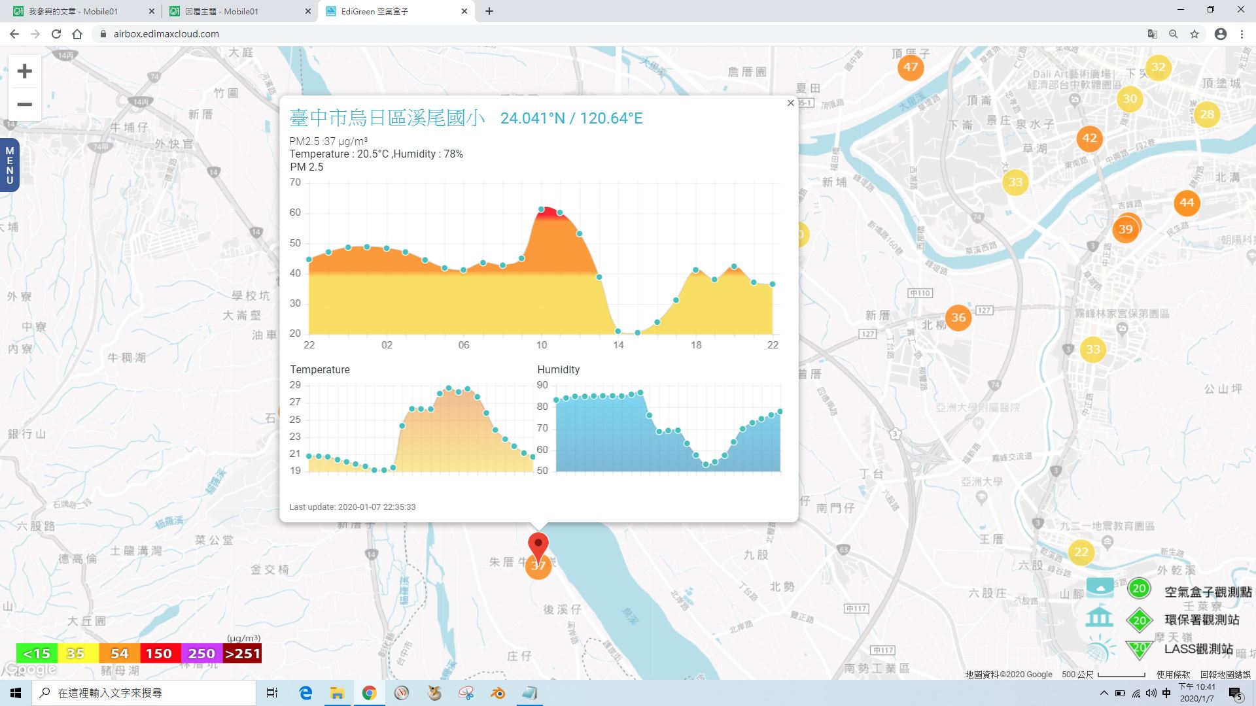Zoom out the map with minus button
The width and height of the screenshot is (1256, 706).
pyautogui.click(x=24, y=105)
